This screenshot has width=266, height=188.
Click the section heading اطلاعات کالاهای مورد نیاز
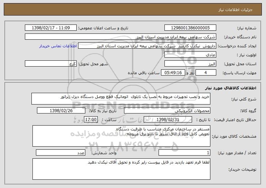(230, 88)
